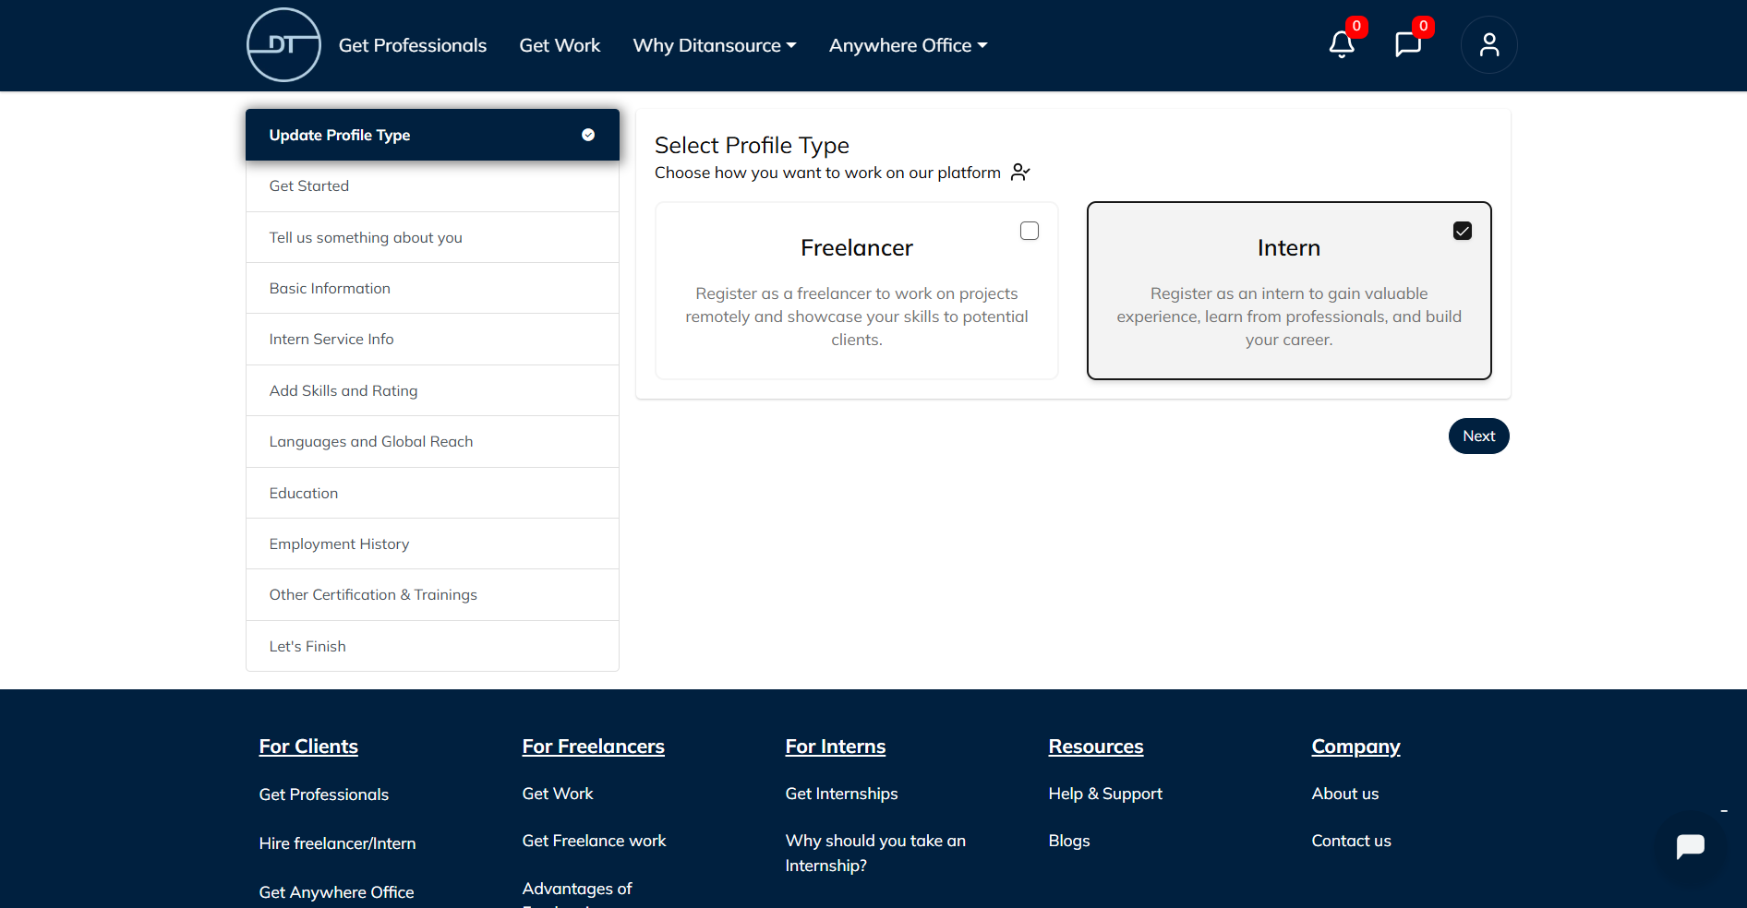Click the For Freelancers footer heading
Viewport: 1747px width, 908px height.
[593, 747]
